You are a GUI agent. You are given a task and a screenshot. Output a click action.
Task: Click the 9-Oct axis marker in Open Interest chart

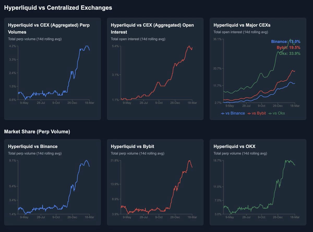coord(159,103)
